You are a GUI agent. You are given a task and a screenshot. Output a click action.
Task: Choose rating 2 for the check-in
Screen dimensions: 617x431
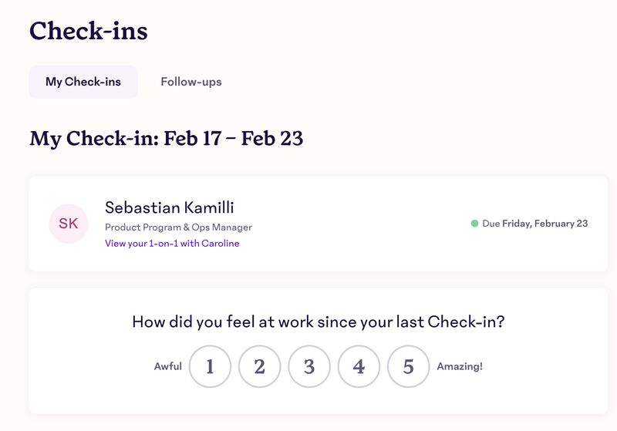(x=259, y=366)
